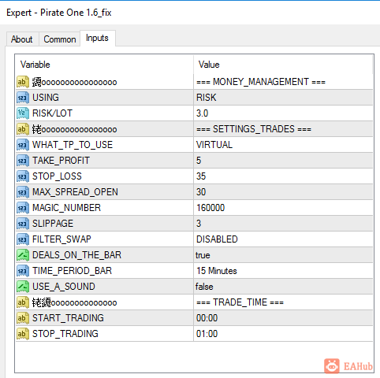Select the MAGIC_NUMBER variable name
Viewport: 380px width, 378px height.
pos(66,208)
